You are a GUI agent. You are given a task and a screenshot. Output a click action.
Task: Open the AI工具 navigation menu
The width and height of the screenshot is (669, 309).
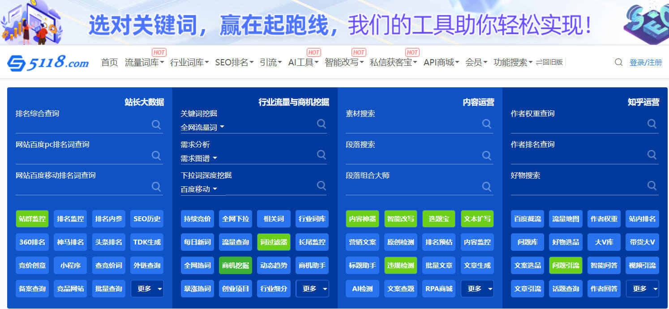[303, 63]
